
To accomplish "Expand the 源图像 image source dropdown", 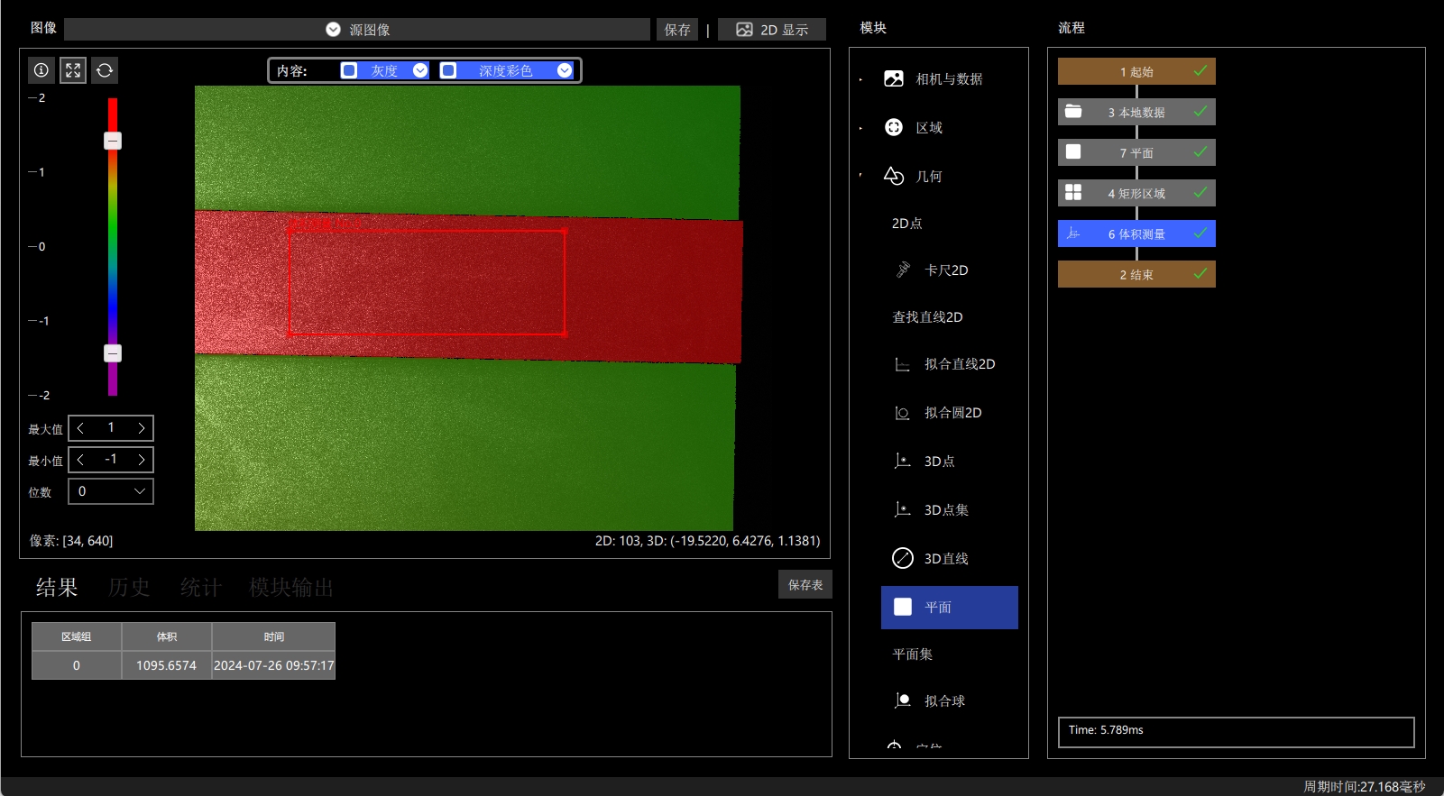I will pos(333,30).
